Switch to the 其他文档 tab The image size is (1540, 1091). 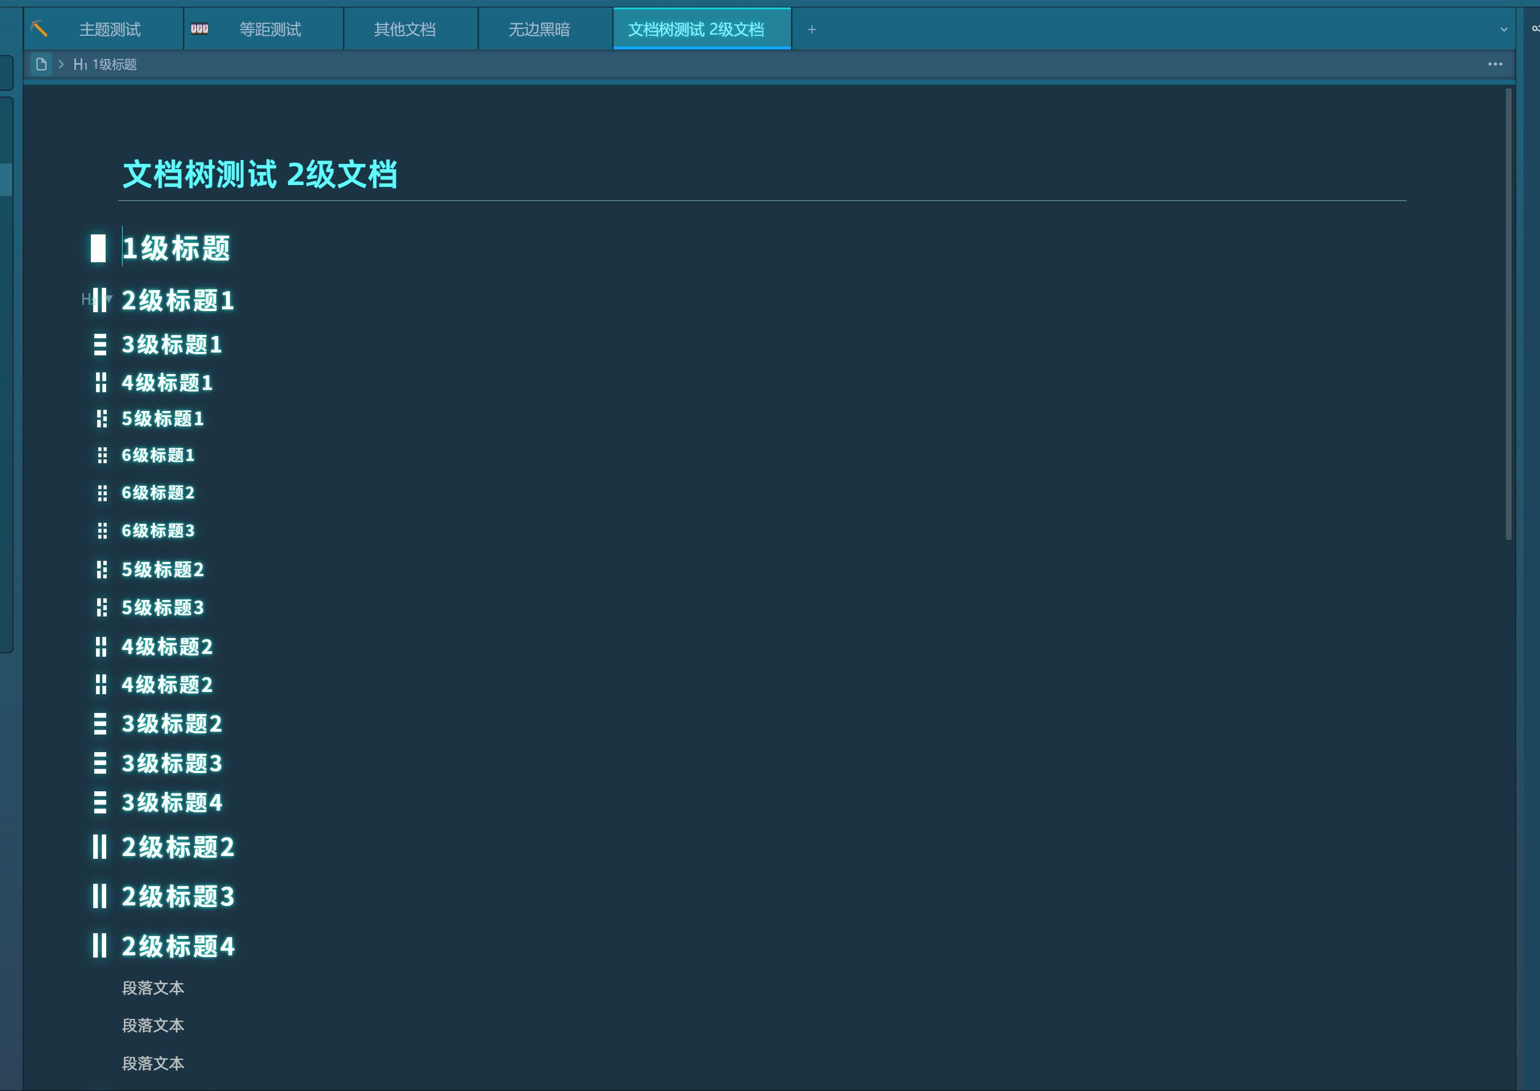click(404, 30)
